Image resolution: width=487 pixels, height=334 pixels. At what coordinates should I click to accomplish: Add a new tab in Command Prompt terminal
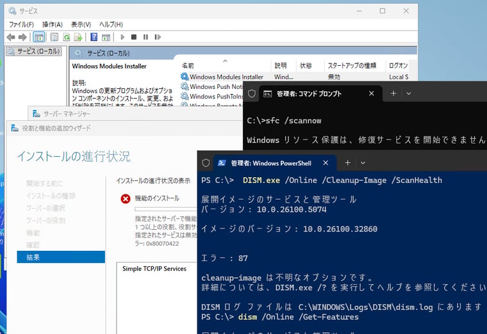(x=393, y=93)
